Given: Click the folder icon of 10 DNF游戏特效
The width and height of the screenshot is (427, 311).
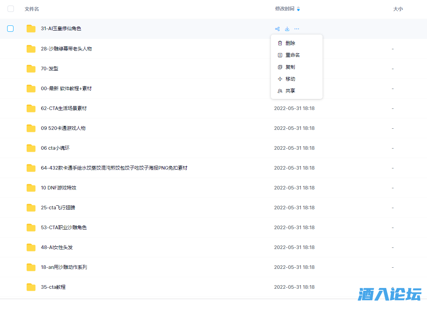Looking at the screenshot, I should click(31, 187).
